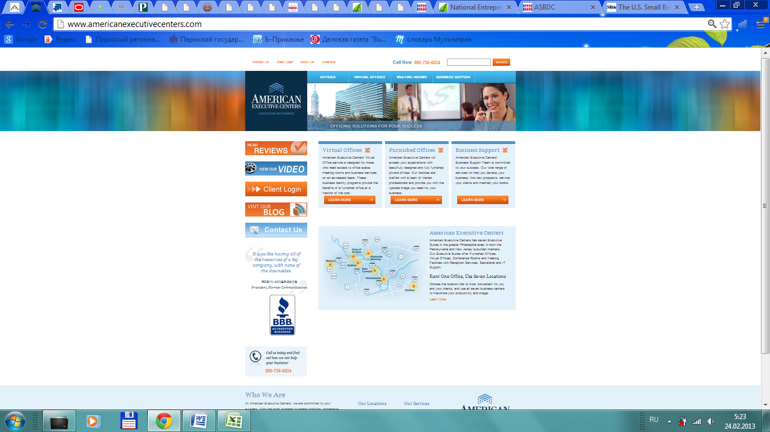This screenshot has height=432, width=770.
Task: Open the Ъ-Прикамье bookmark
Action: click(x=278, y=39)
